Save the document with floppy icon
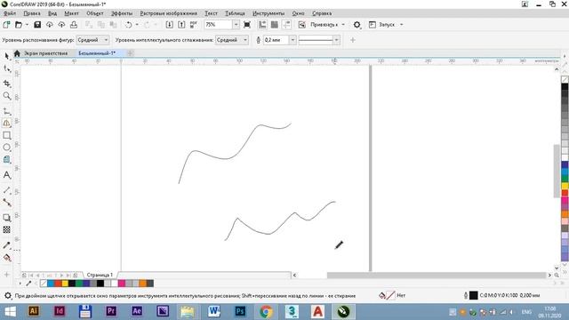 click(x=37, y=25)
